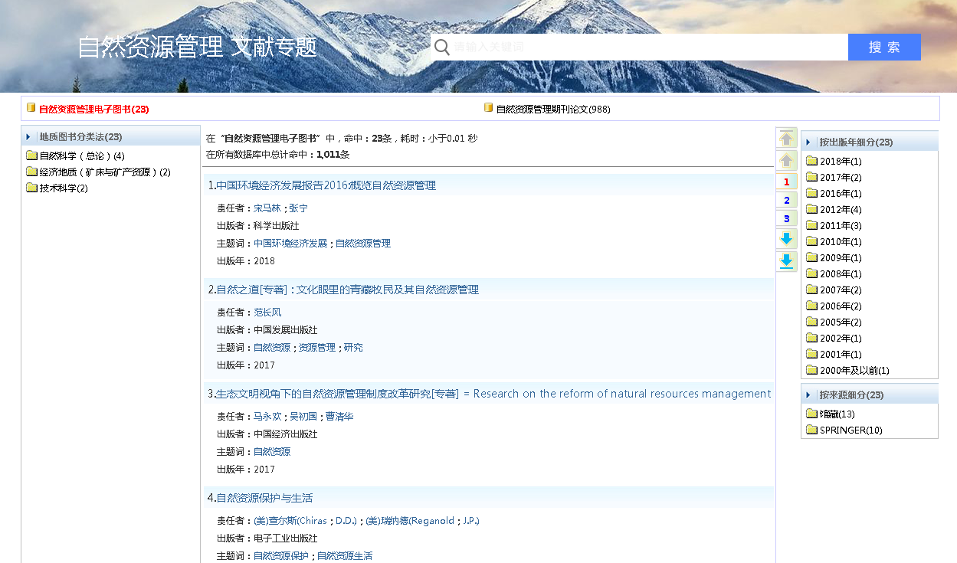Select the 自然资源管理电子图书(23) tab
Screen dimensions: 957x563
(x=93, y=110)
